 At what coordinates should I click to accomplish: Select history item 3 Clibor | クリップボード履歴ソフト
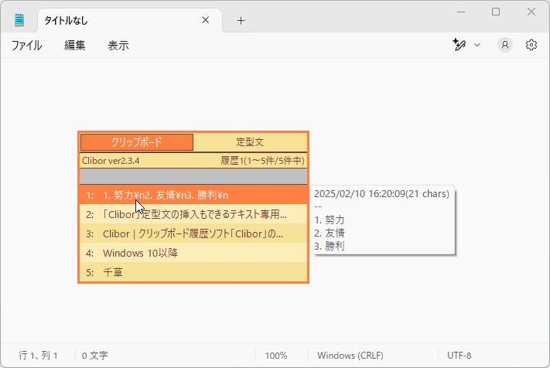pyautogui.click(x=193, y=233)
